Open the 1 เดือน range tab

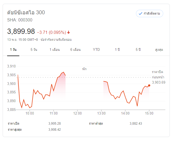tap(54, 50)
